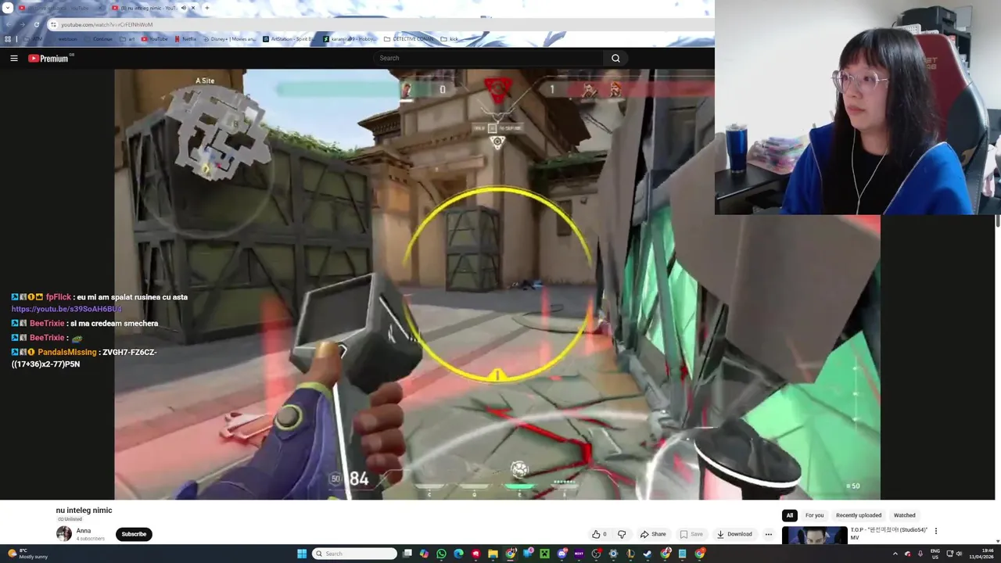
Task: Like the video with thumbs up
Action: tap(599, 534)
